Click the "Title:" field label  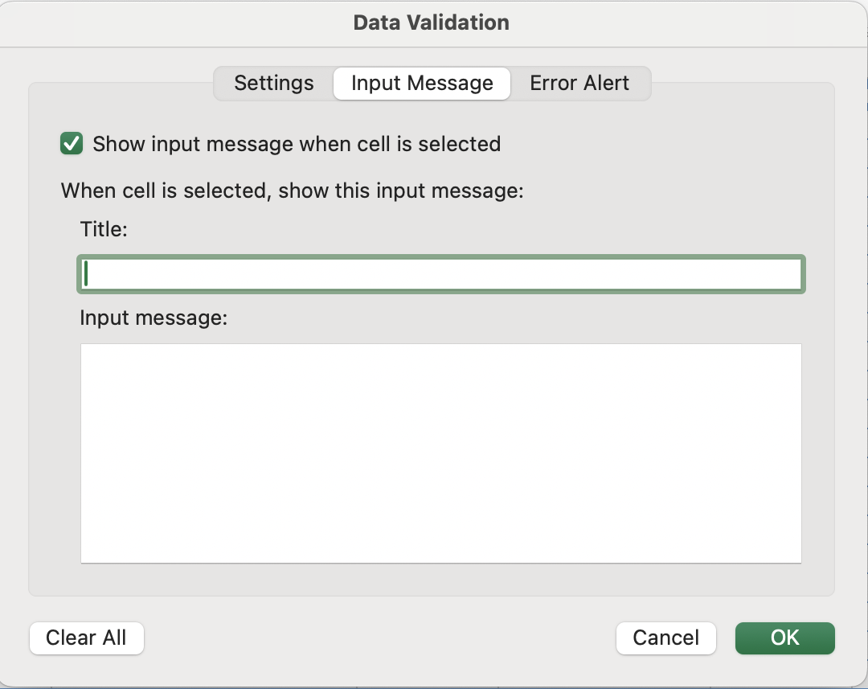coord(104,229)
